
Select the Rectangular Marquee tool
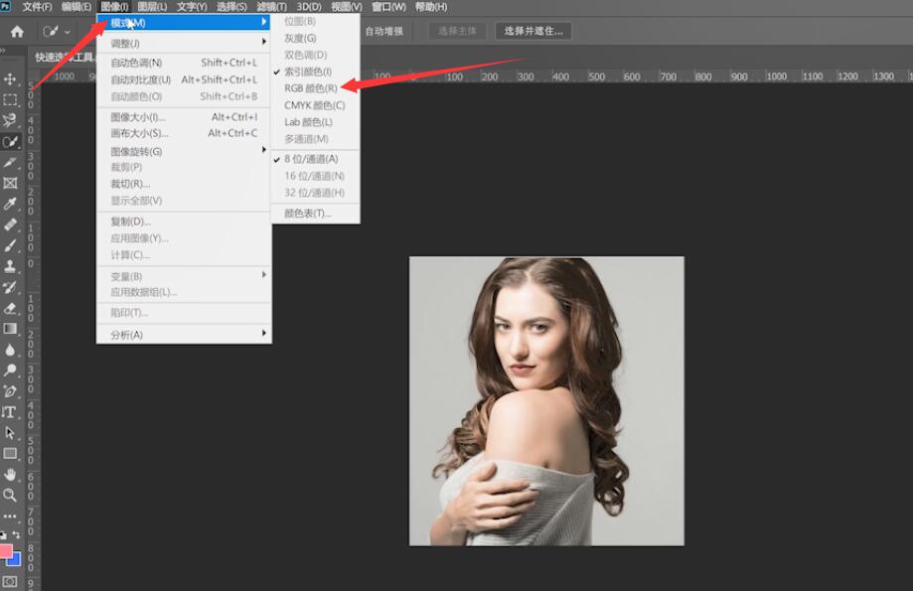10,99
